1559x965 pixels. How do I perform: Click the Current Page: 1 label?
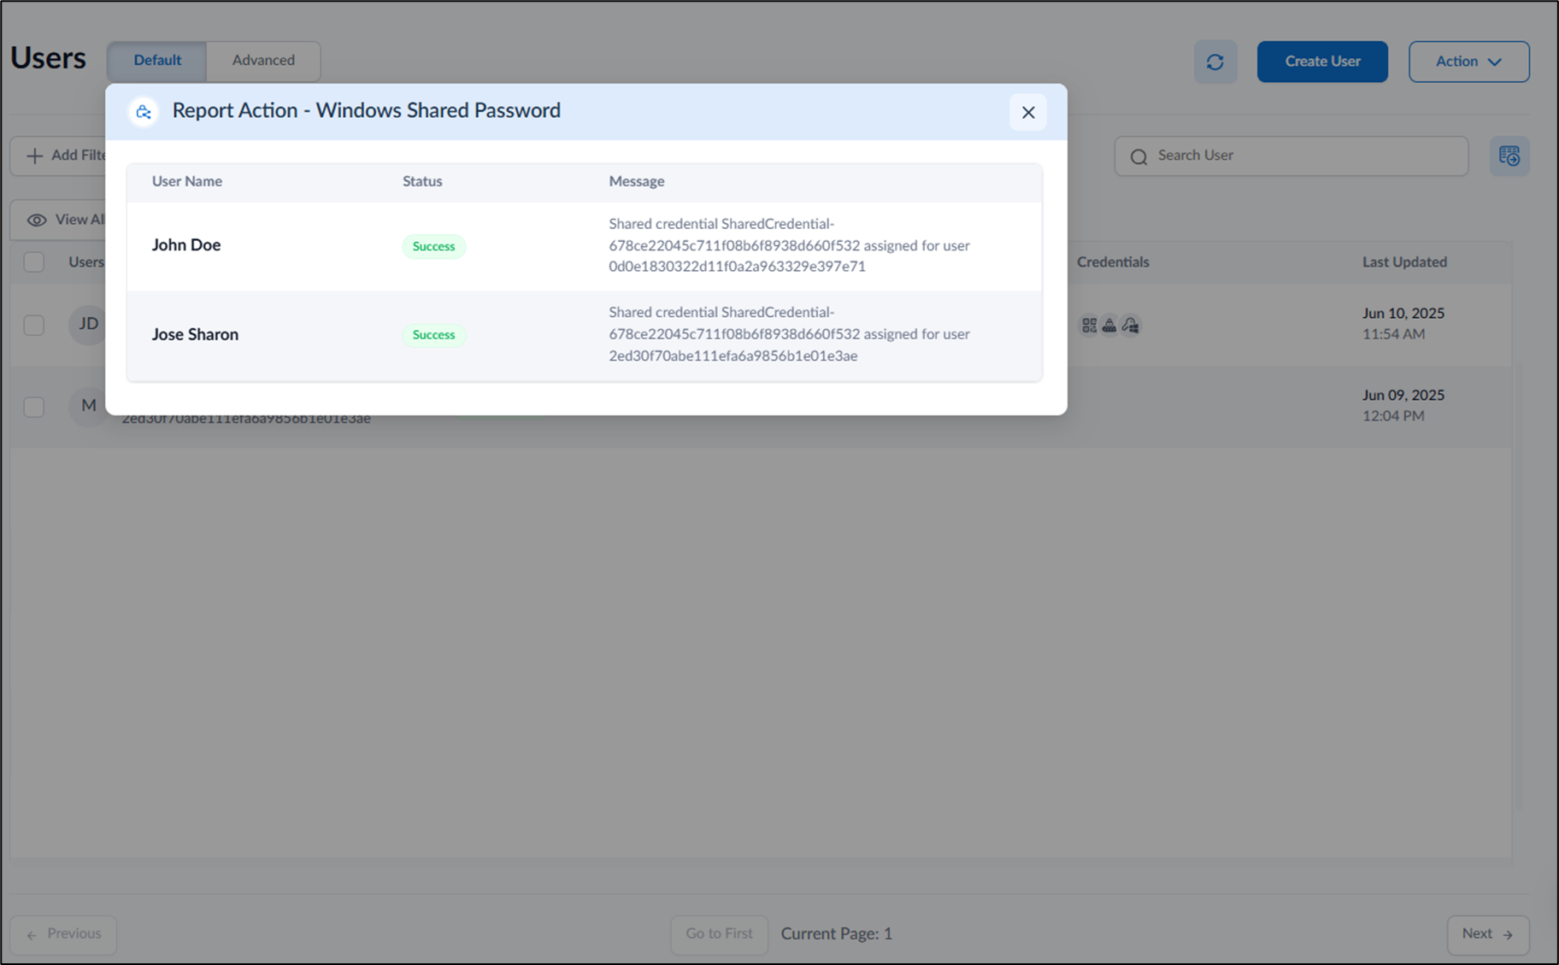click(836, 933)
